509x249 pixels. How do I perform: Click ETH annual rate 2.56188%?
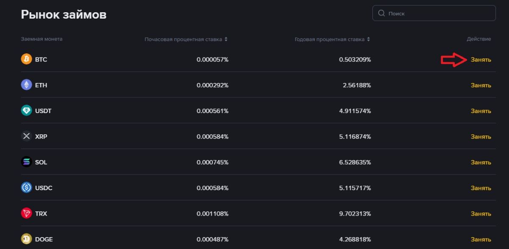(x=357, y=85)
